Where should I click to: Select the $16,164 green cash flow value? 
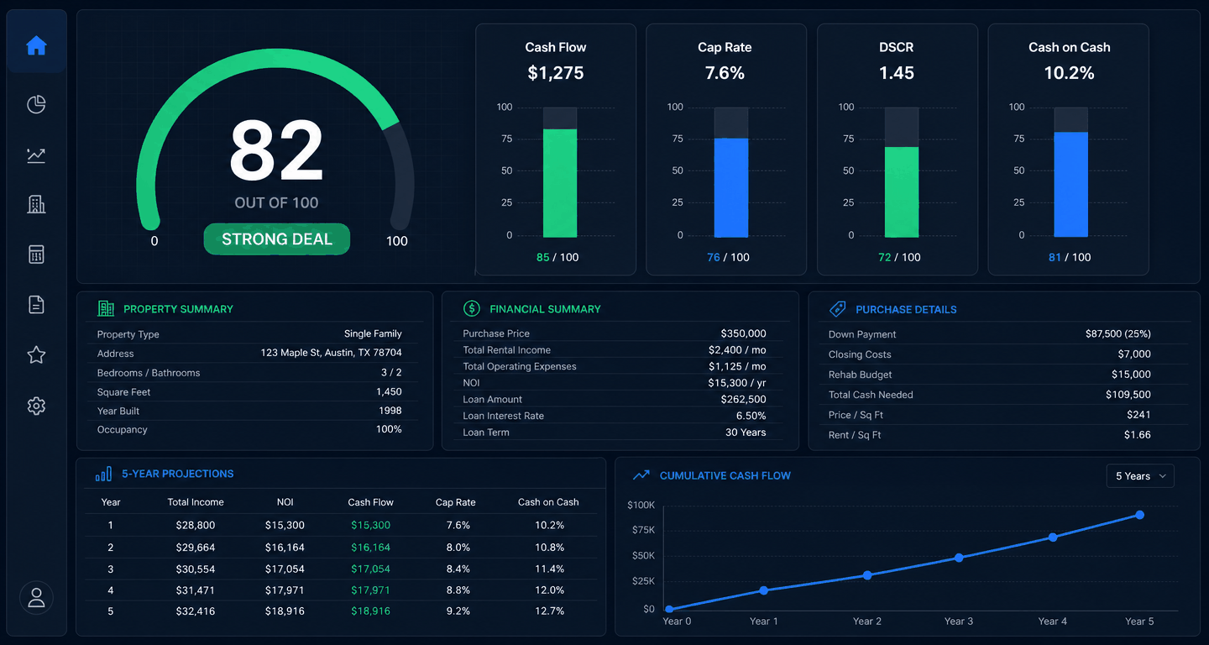(370, 548)
